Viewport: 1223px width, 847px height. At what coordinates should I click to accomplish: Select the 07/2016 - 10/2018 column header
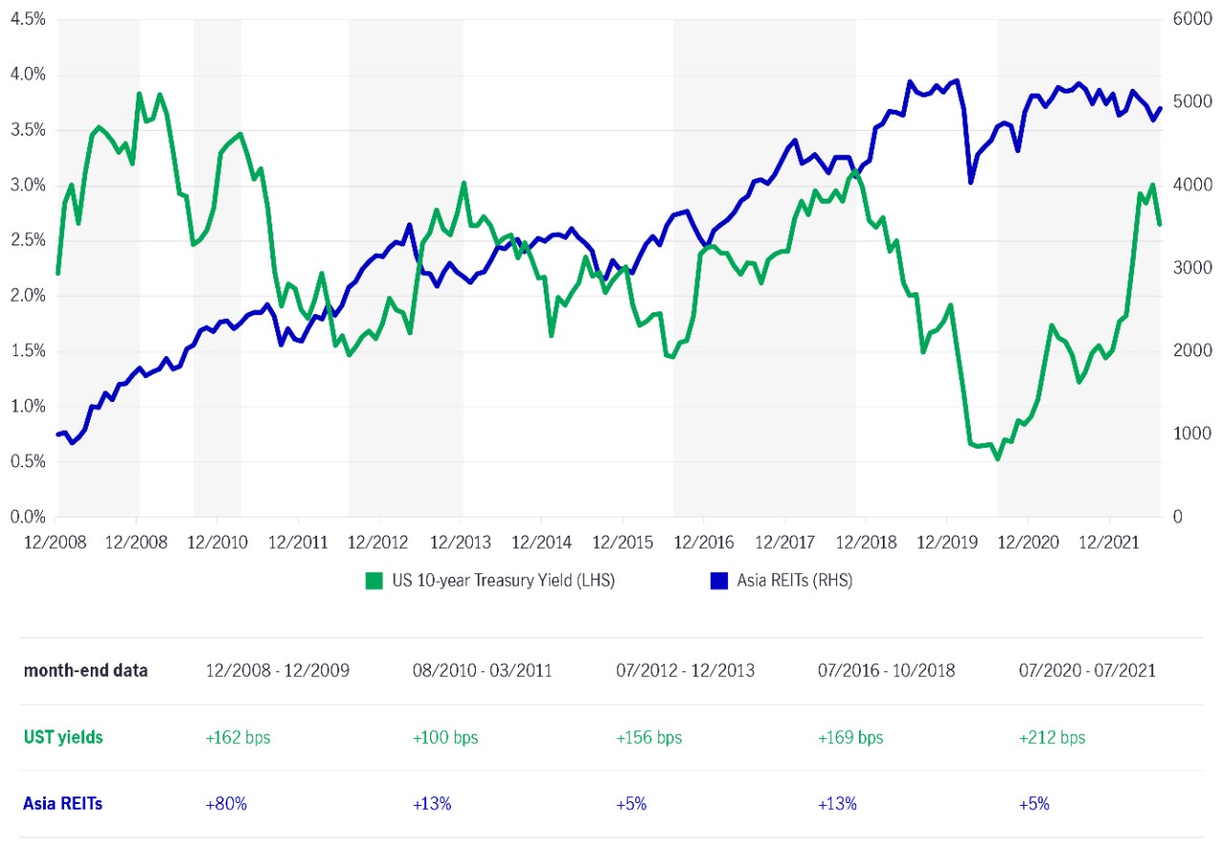(x=887, y=670)
